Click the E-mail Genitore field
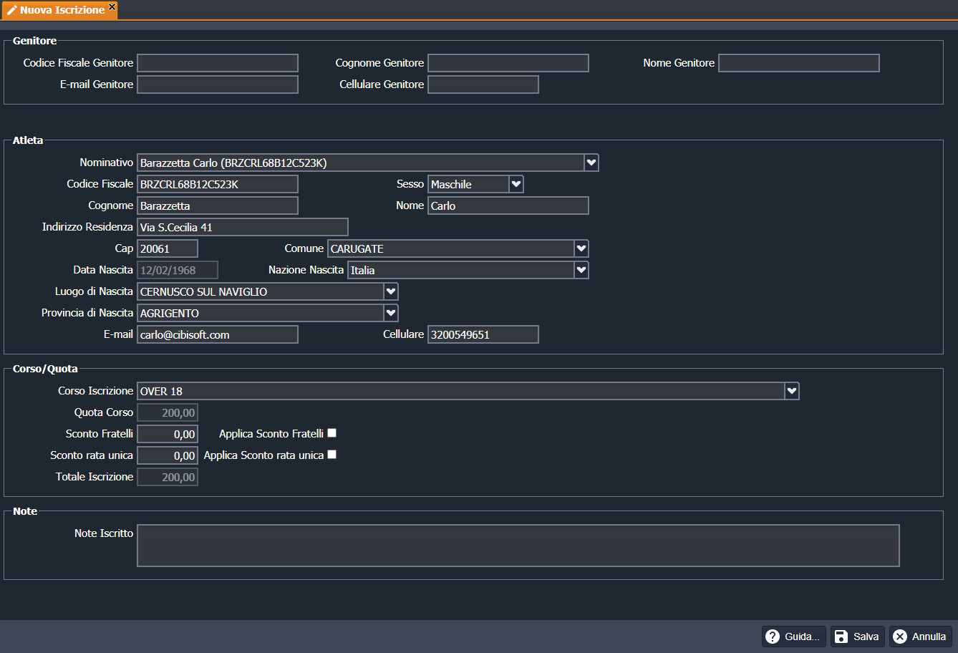Image resolution: width=958 pixels, height=653 pixels. coord(218,84)
